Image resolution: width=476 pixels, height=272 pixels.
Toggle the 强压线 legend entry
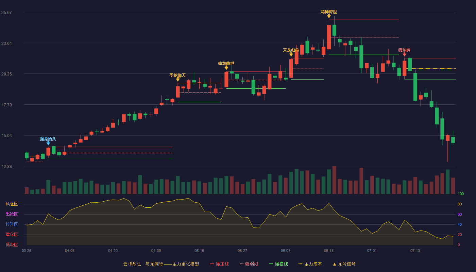click(x=219, y=264)
